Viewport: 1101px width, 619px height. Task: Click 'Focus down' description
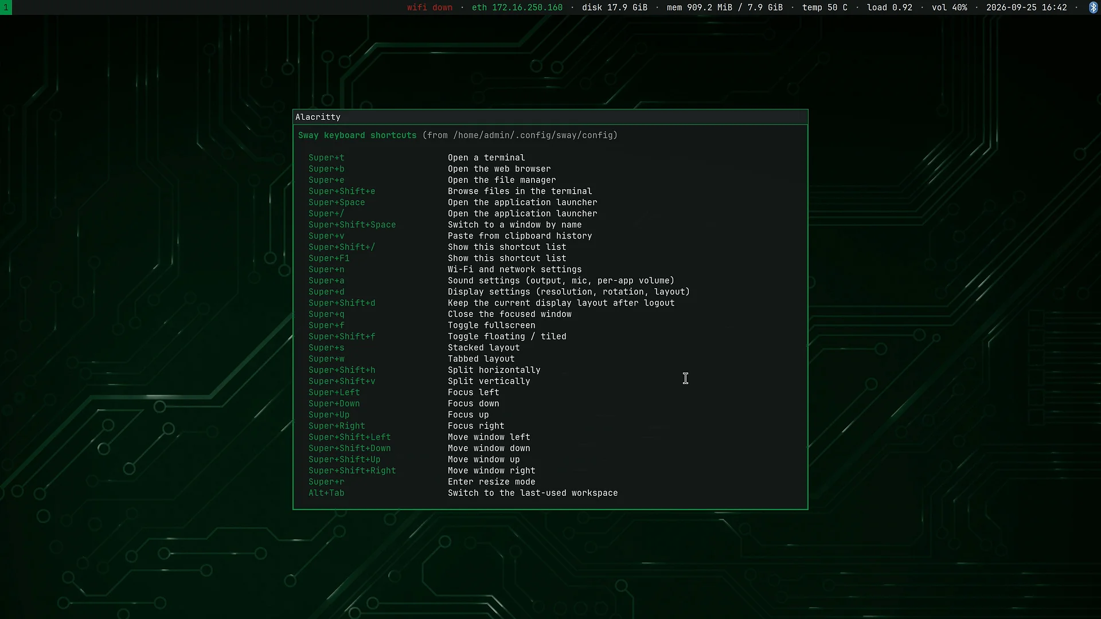click(474, 403)
